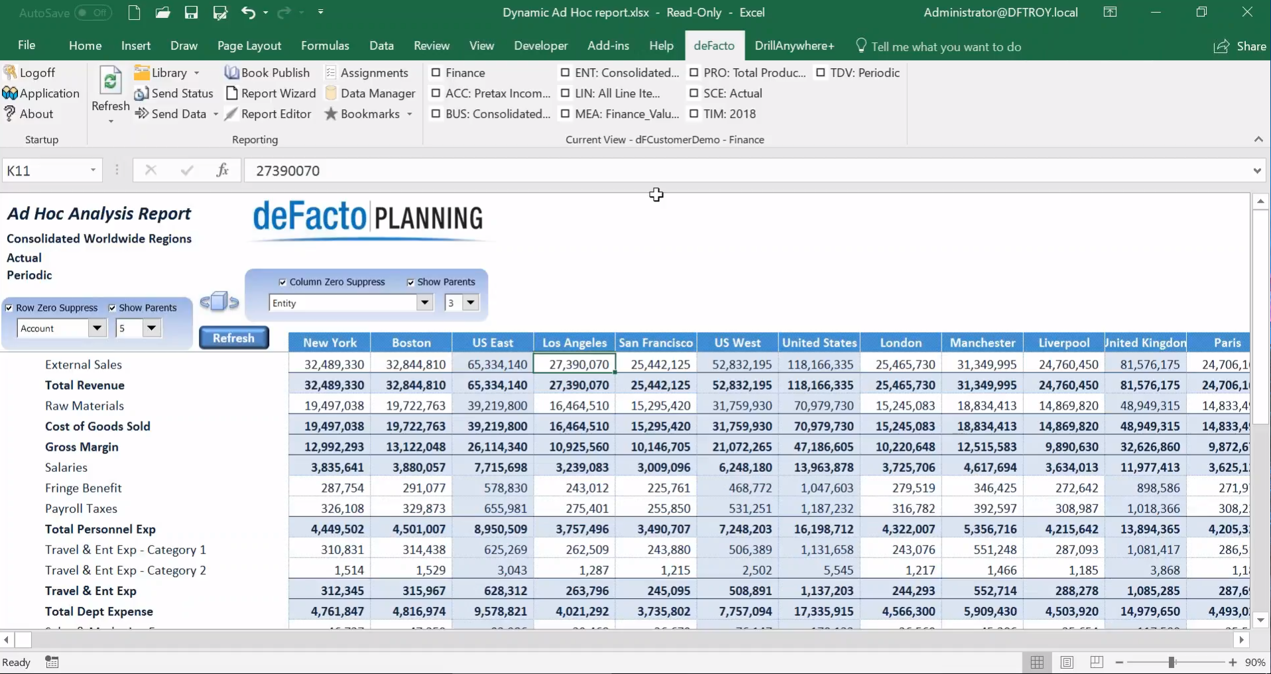Expand the Entity dimension dropdown
The width and height of the screenshot is (1271, 674).
point(424,303)
